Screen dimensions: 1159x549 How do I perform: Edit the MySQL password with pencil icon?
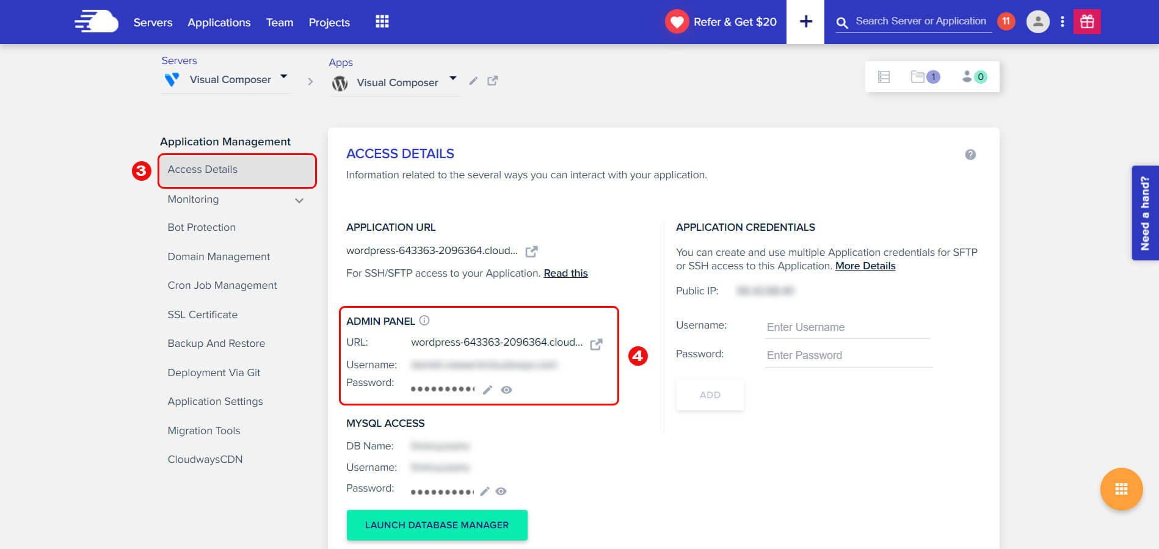tap(485, 491)
